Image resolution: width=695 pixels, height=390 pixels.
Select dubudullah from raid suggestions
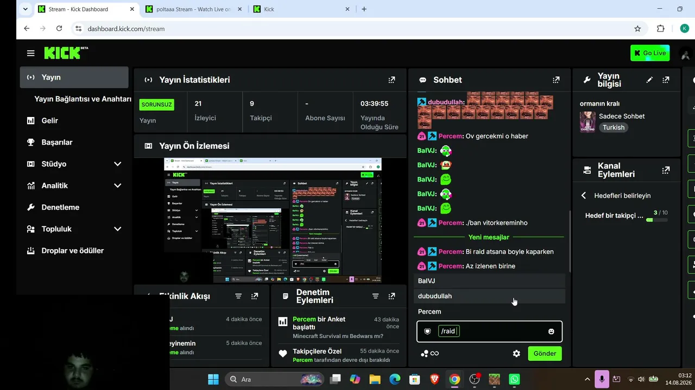(490, 296)
